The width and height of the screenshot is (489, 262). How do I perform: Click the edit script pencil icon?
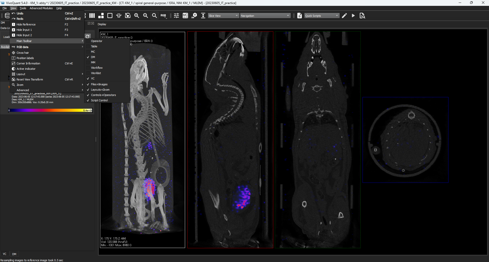tap(344, 16)
